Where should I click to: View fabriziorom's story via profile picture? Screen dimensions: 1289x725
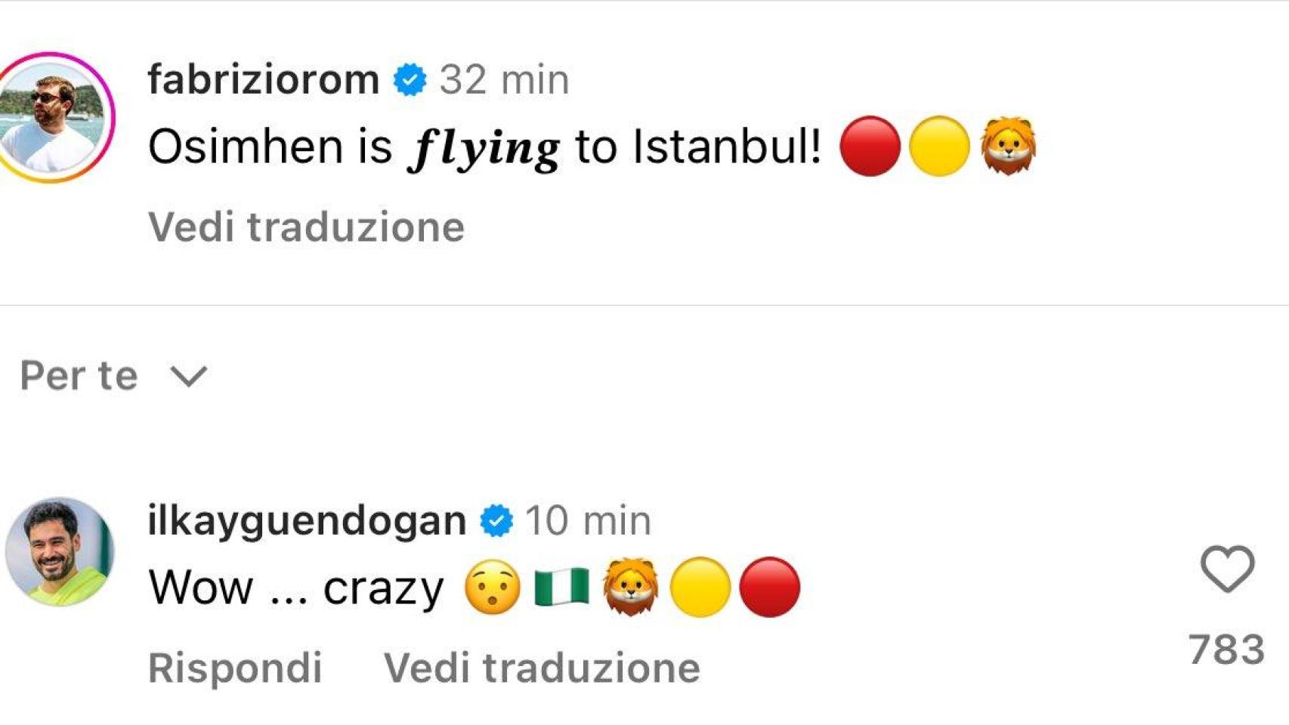coord(53,117)
